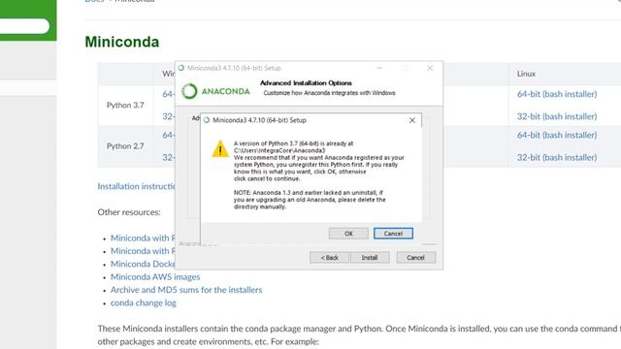Screen dimensions: 621x349
Task: Click Cancel in the Advanced Options window
Action: point(416,258)
